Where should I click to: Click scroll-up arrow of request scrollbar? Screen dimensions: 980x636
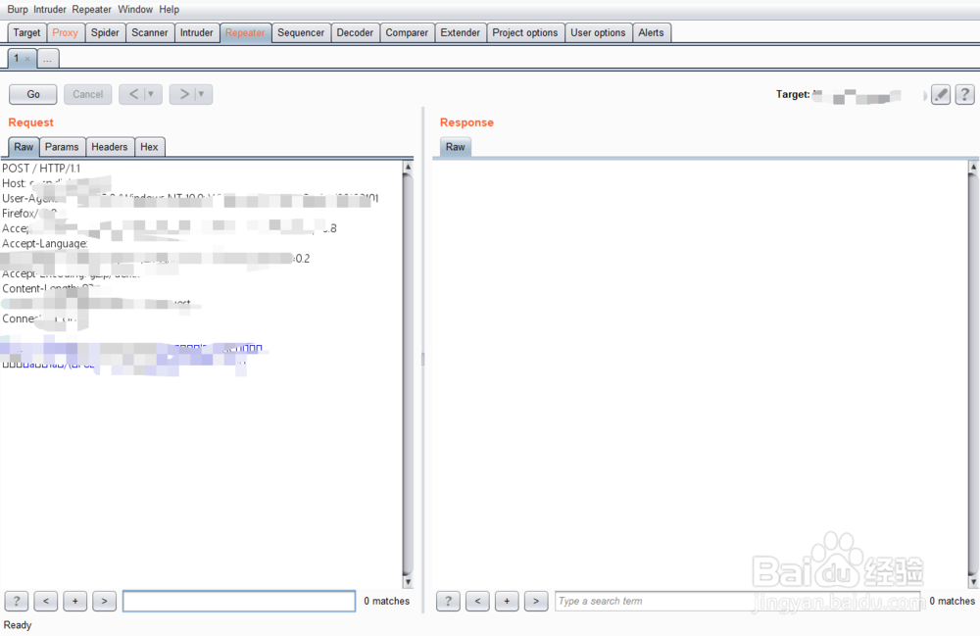(408, 167)
